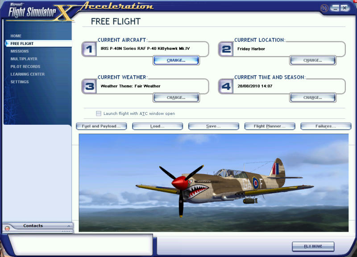Click the number 2 location badge
This screenshot has height=257, width=357.
click(x=226, y=49)
